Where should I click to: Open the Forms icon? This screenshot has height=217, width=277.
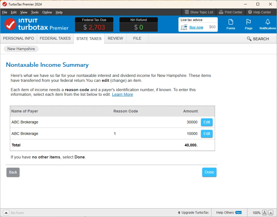[231, 24]
